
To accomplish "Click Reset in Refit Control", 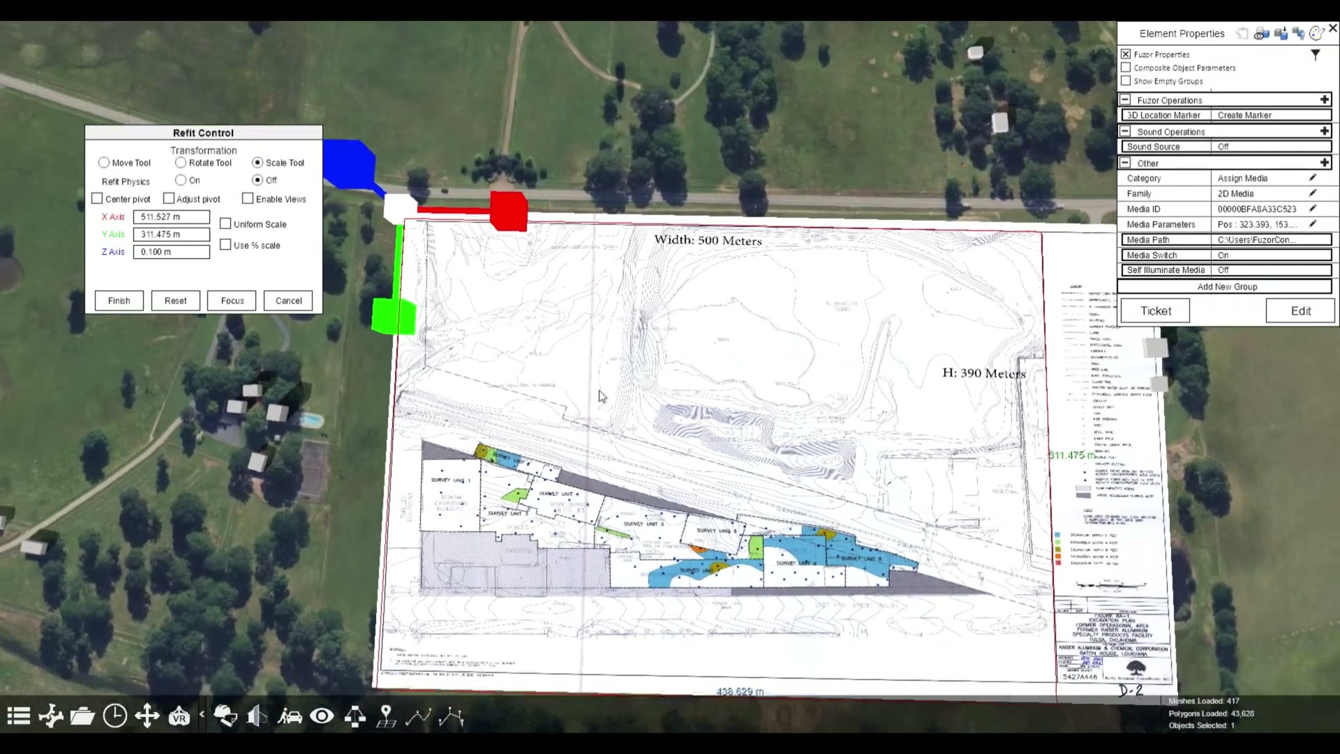I will tap(176, 301).
